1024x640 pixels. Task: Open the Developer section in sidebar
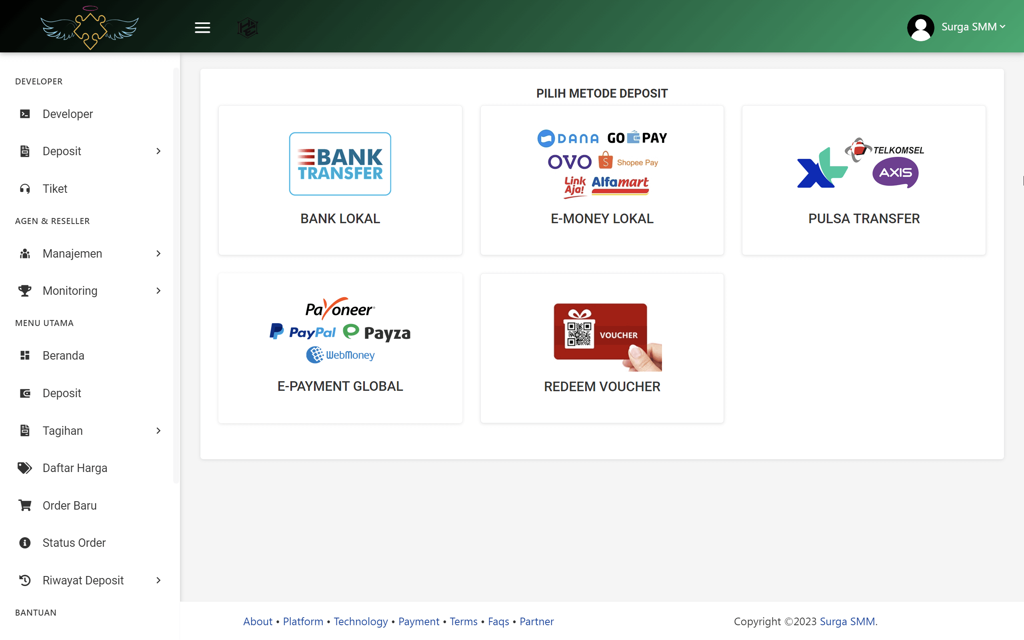click(x=68, y=114)
